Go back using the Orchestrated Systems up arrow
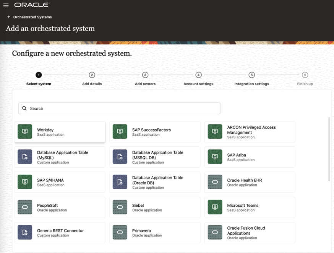334x253 pixels. click(8, 17)
